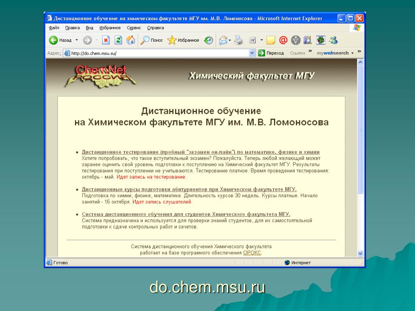This screenshot has height=311, width=415.
Task: Click the red text Идет запись на тестирование
Action: coord(151,177)
